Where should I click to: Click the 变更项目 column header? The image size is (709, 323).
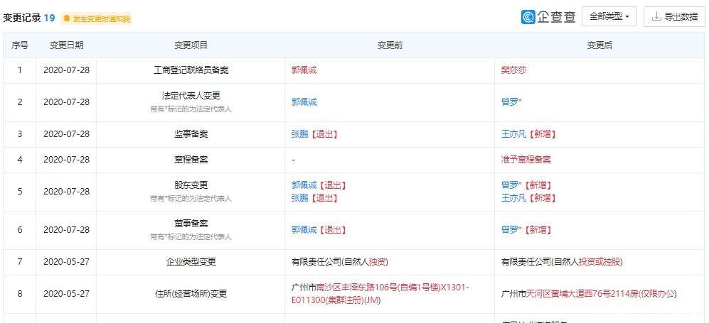click(191, 45)
